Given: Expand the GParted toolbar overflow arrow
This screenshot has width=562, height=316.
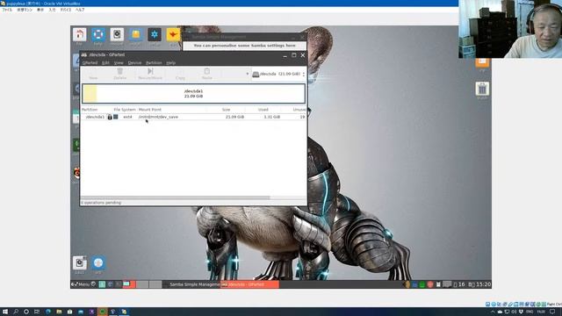Looking at the screenshot, I should (247, 74).
